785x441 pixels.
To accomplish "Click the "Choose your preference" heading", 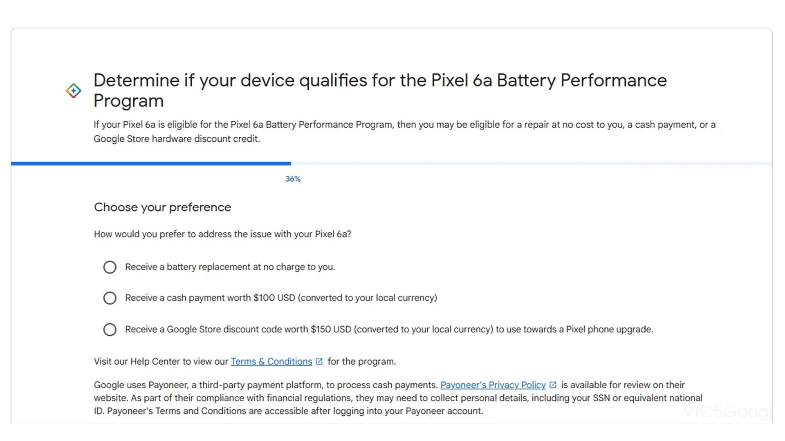I will [x=162, y=207].
